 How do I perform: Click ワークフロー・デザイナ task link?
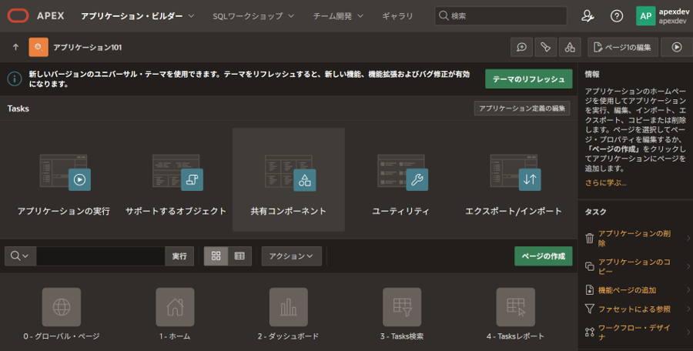634,332
